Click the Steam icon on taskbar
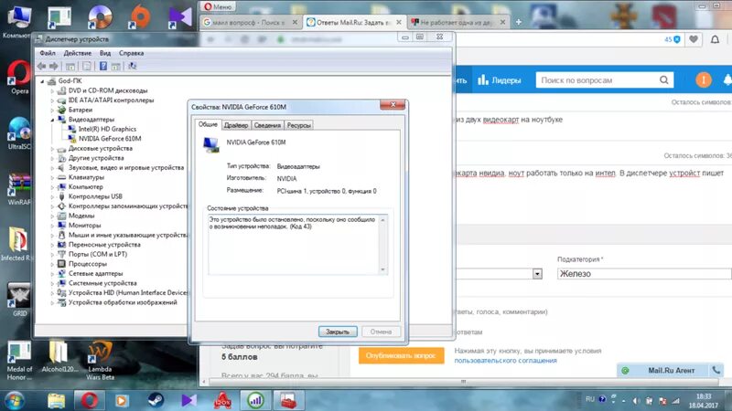This screenshot has width=732, height=411. [x=156, y=400]
